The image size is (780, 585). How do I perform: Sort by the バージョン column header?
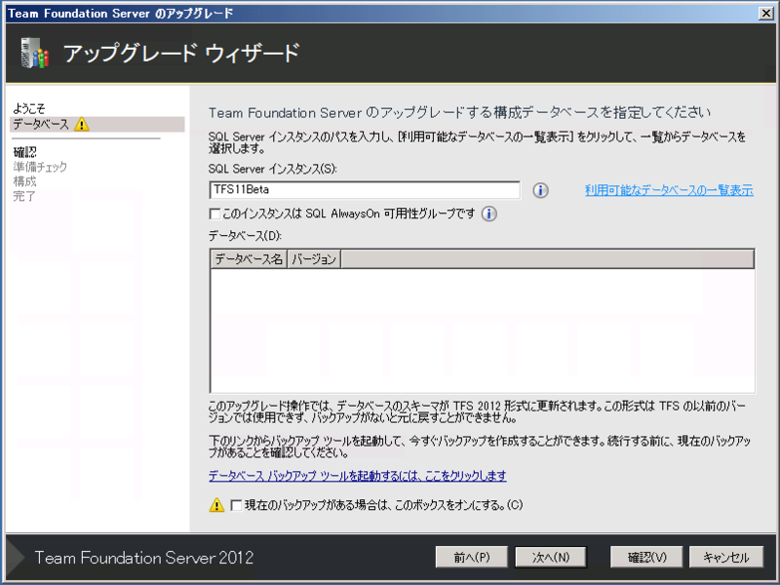pyautogui.click(x=314, y=259)
